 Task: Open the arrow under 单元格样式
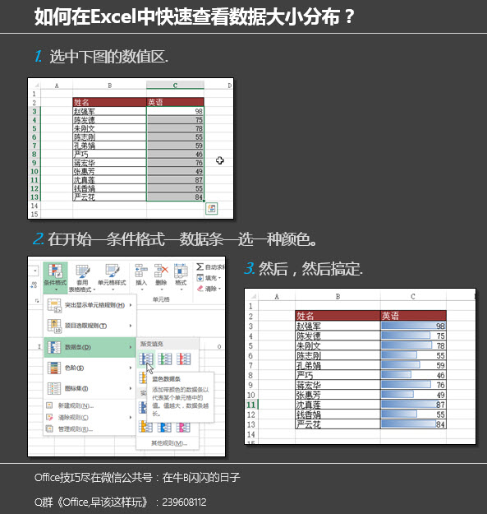point(113,290)
